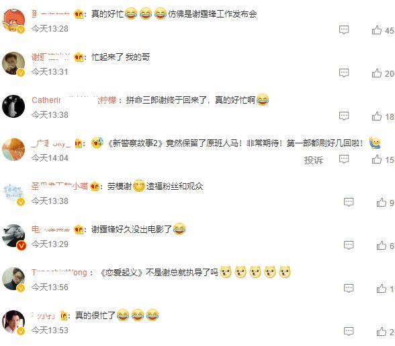Like the 拼命三郎谢终于回来了 comment
The height and width of the screenshot is (346, 395).
click(x=377, y=116)
